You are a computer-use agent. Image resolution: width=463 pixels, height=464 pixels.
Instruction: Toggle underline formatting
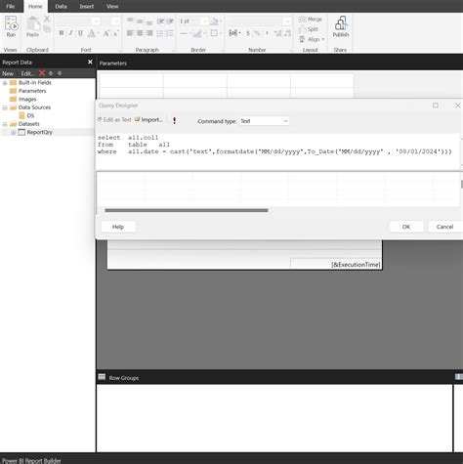[x=80, y=33]
